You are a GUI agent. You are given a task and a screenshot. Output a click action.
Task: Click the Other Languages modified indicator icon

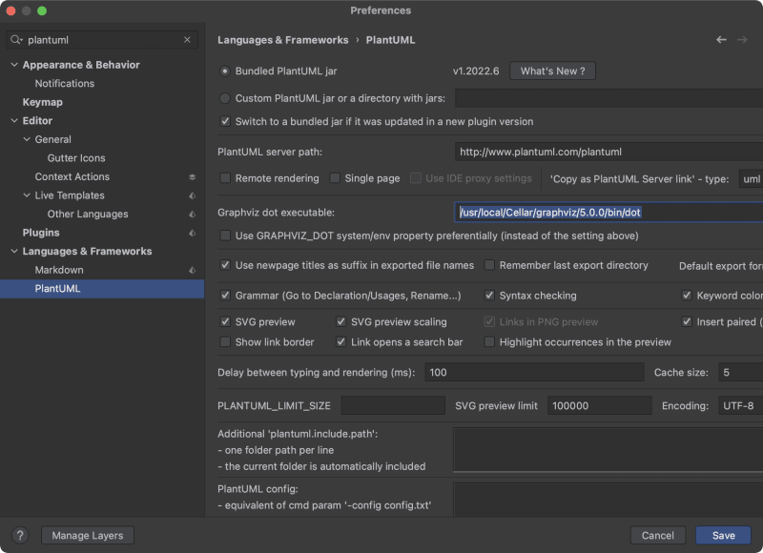click(193, 214)
